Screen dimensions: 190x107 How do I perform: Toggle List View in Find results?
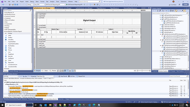click(72, 76)
